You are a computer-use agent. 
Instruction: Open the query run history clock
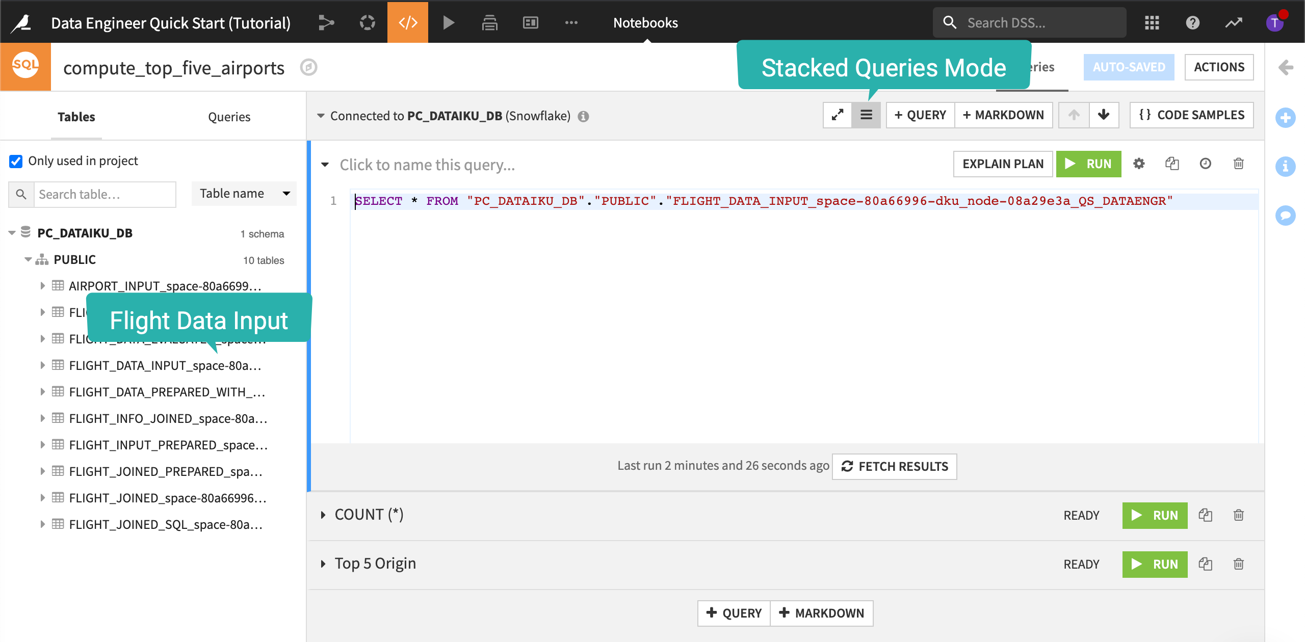[1205, 164]
